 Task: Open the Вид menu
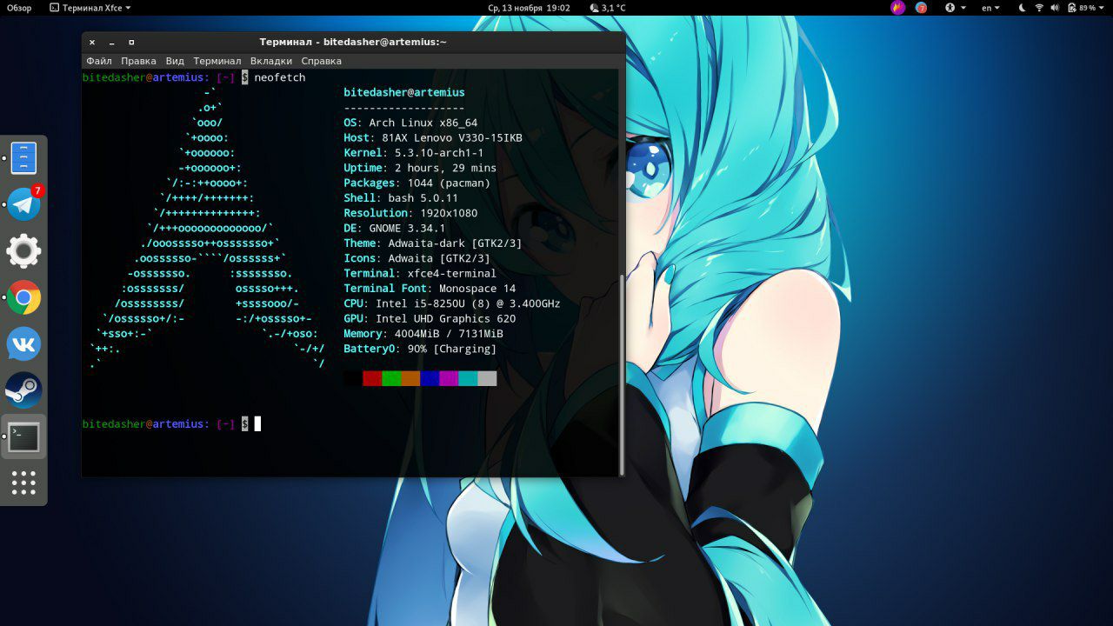pos(175,61)
